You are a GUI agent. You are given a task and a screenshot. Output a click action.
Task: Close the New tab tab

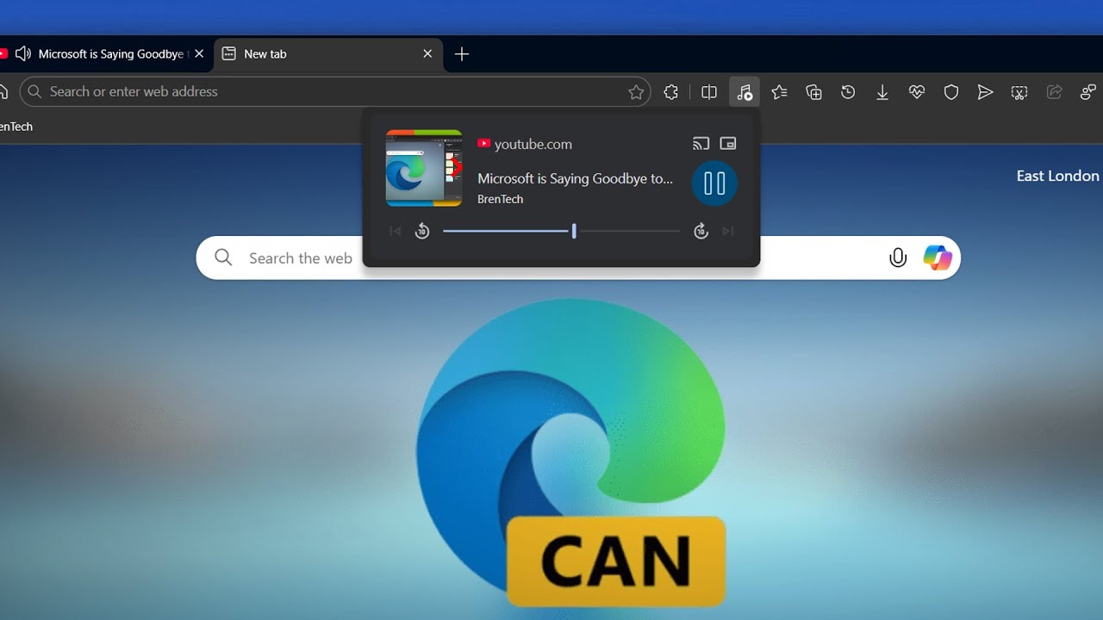click(x=427, y=53)
